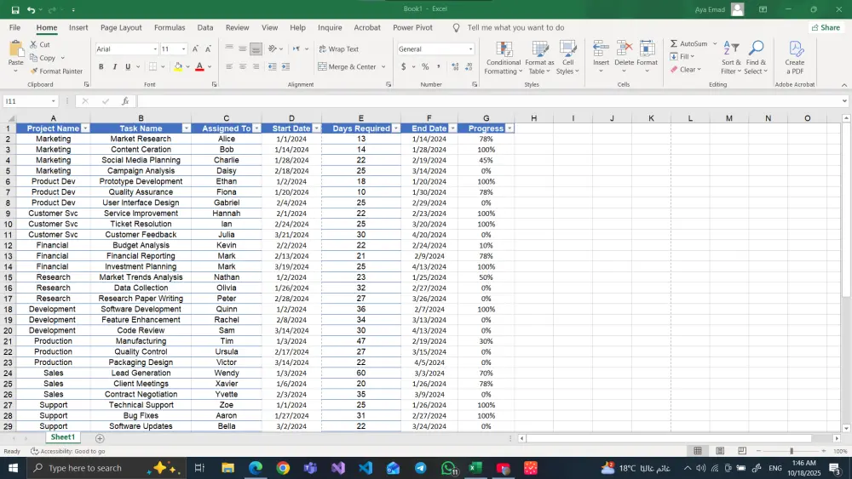Click the Paste clipboard icon
Image resolution: width=852 pixels, height=479 pixels.
[15, 49]
